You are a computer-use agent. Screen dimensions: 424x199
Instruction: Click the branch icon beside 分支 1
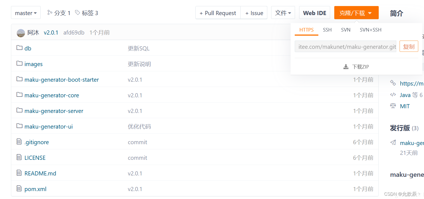pos(50,13)
